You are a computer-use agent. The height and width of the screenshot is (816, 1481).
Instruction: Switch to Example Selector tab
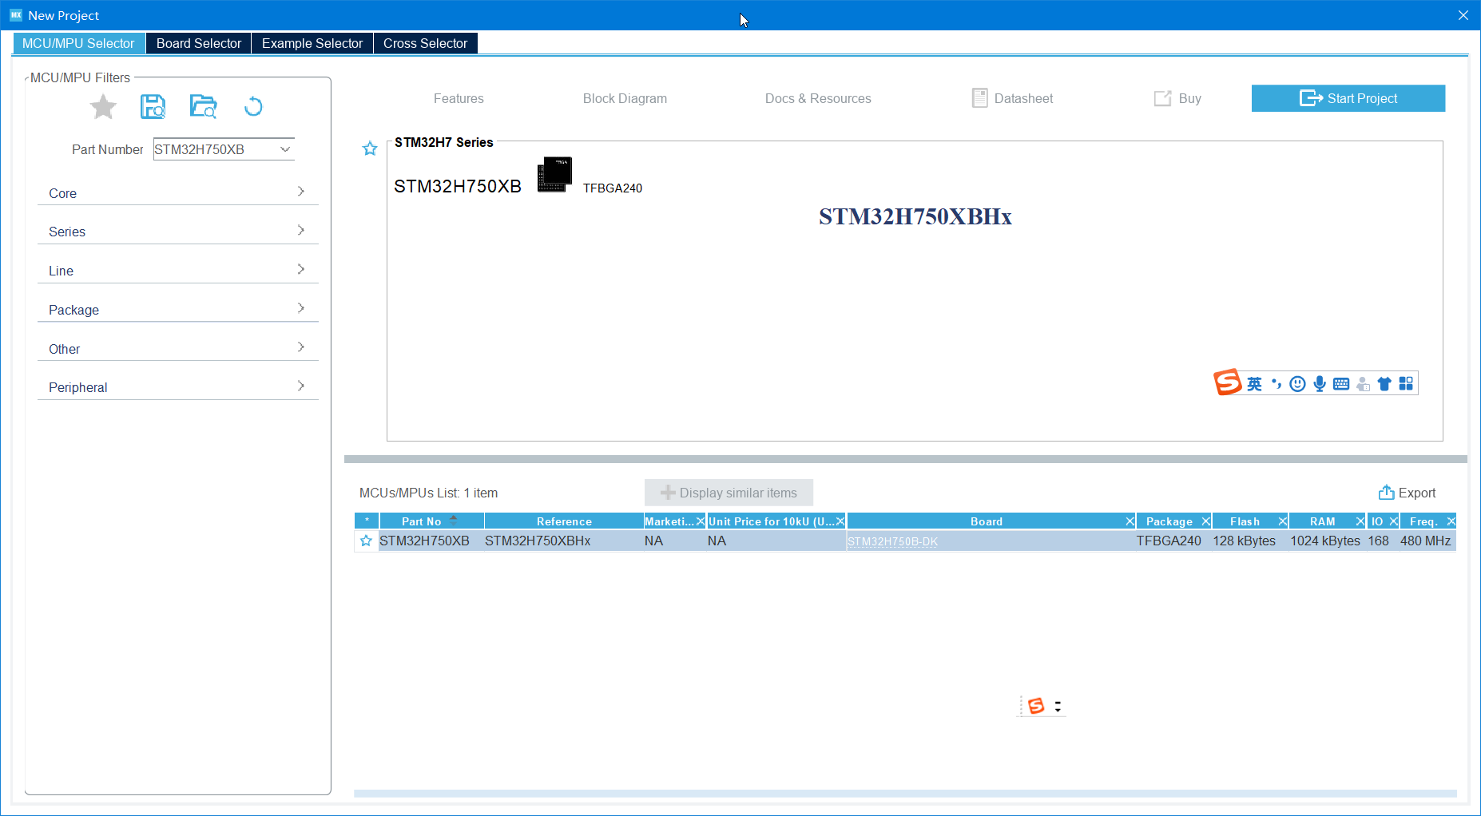click(x=312, y=43)
